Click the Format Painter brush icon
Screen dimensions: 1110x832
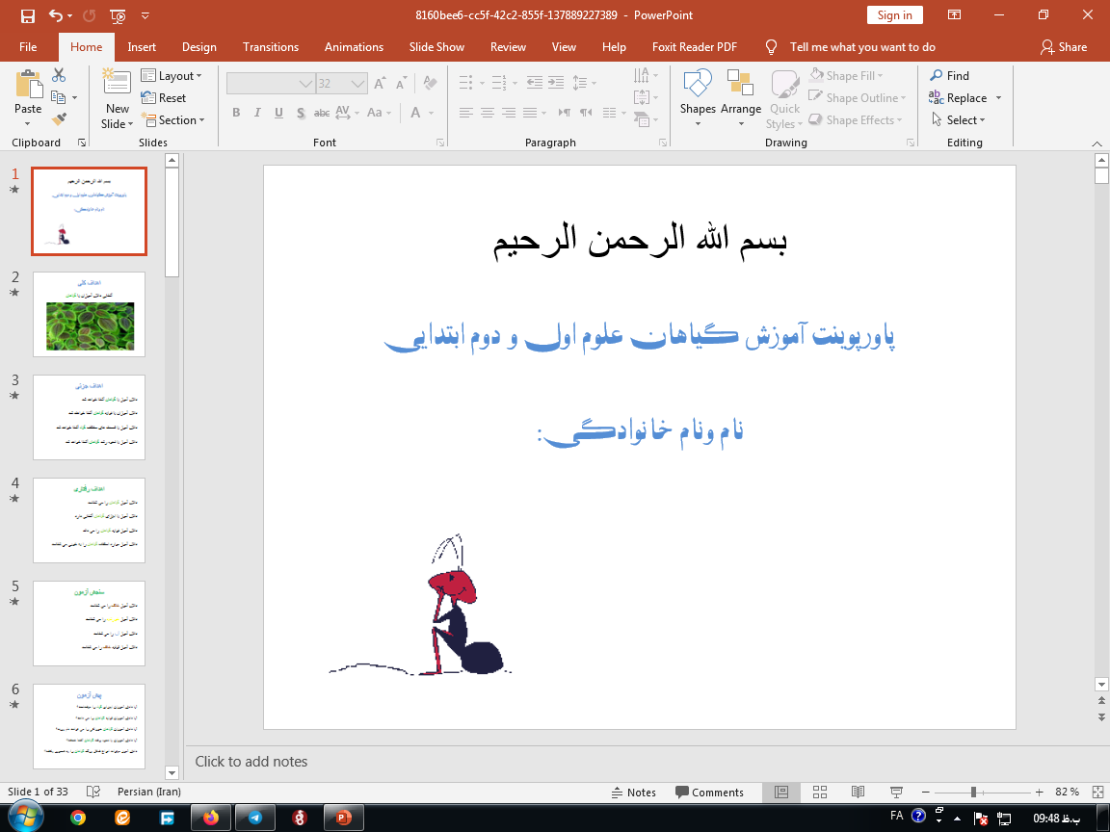60,119
